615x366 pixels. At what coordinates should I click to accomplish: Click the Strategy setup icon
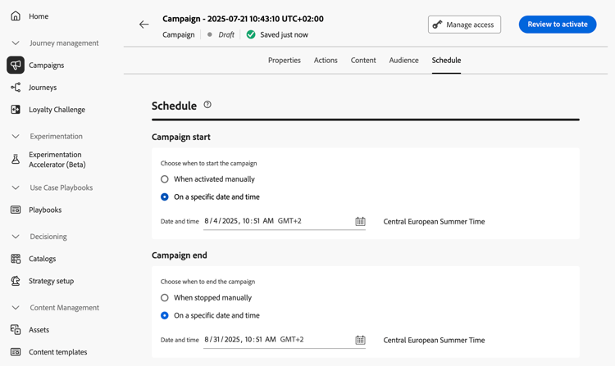pos(16,281)
